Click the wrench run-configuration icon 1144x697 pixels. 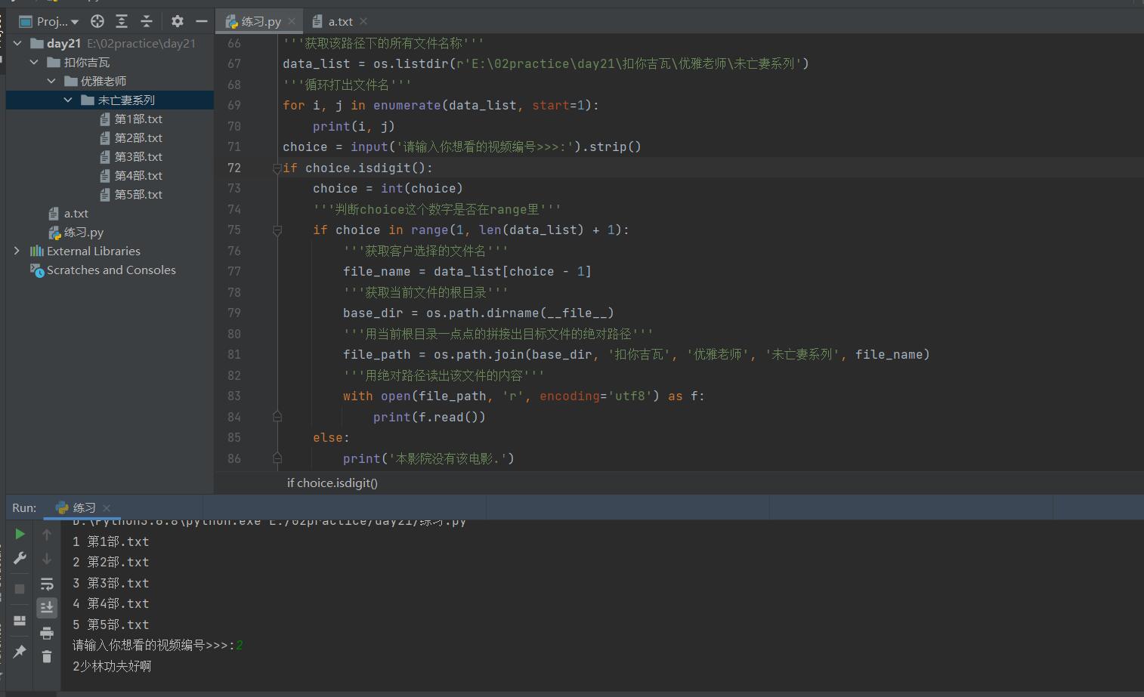(20, 558)
